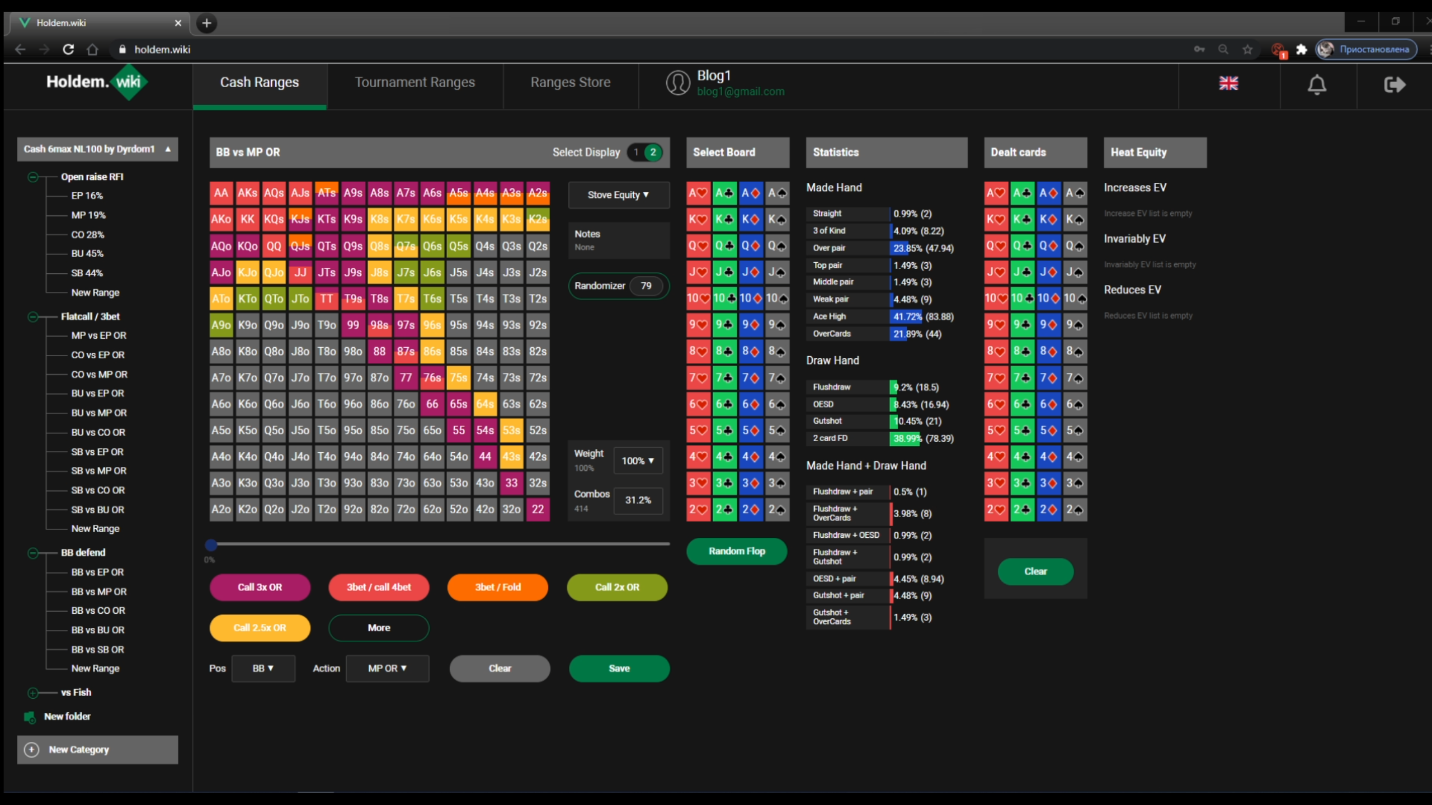
Task: Select 2 of spades in Select Board
Action: coord(777,509)
